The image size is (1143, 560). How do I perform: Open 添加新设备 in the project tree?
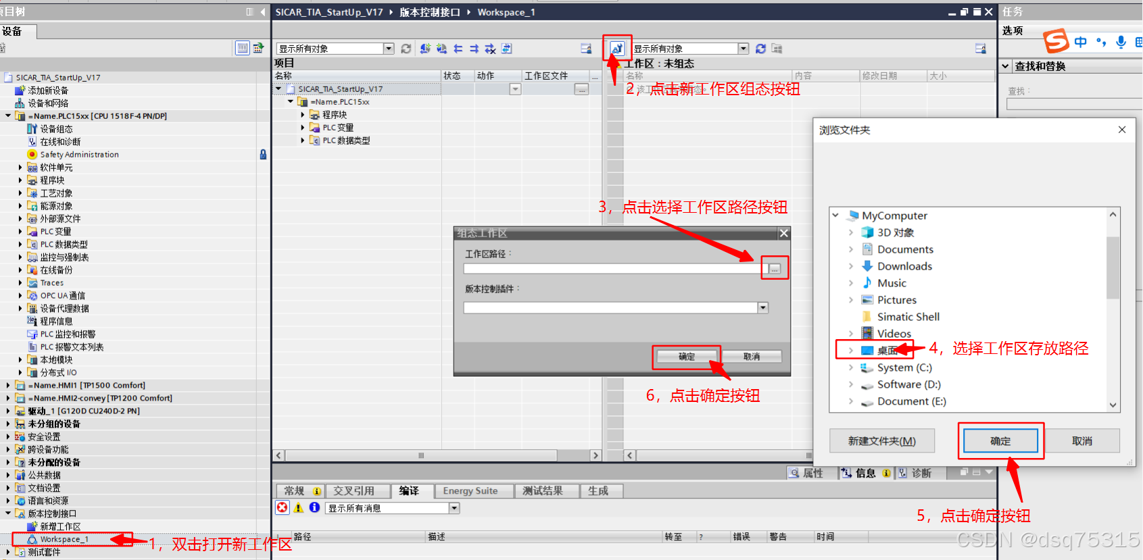47,91
